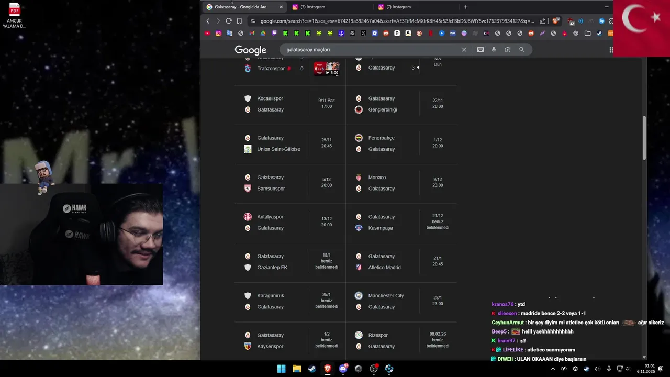Open the Fenerbahçe vs Galatasaray match
Image resolution: width=670 pixels, height=377 pixels.
[x=401, y=143]
